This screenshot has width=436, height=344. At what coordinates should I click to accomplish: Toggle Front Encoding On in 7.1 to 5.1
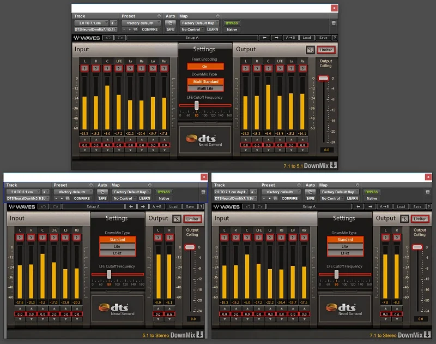(205, 67)
